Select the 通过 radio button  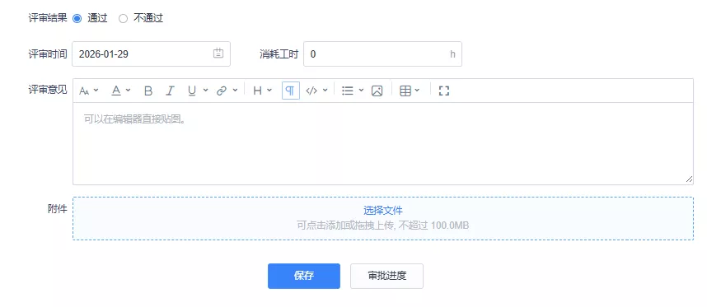(77, 18)
